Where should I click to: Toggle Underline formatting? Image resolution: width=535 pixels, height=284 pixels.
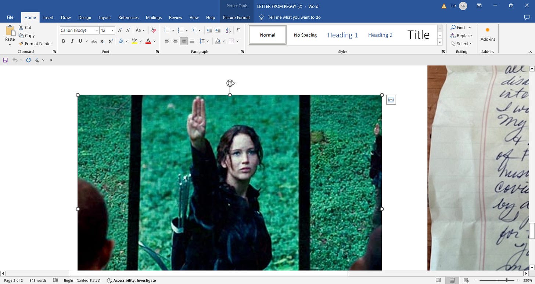pyautogui.click(x=80, y=41)
